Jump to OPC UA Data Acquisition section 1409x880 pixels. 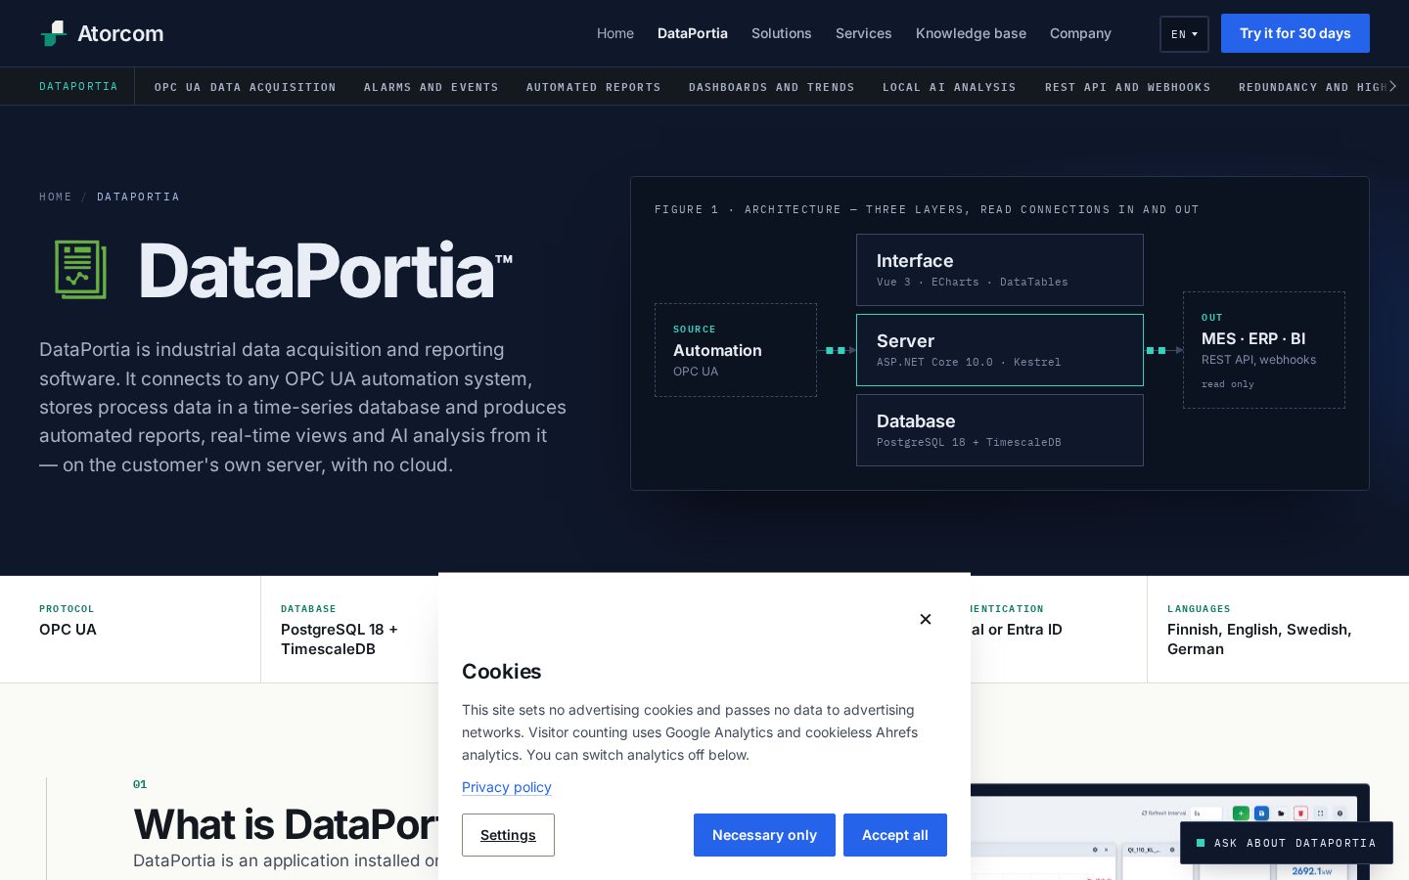tap(246, 87)
